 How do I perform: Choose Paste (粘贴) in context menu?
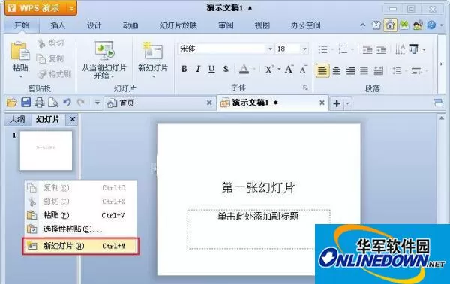80,215
